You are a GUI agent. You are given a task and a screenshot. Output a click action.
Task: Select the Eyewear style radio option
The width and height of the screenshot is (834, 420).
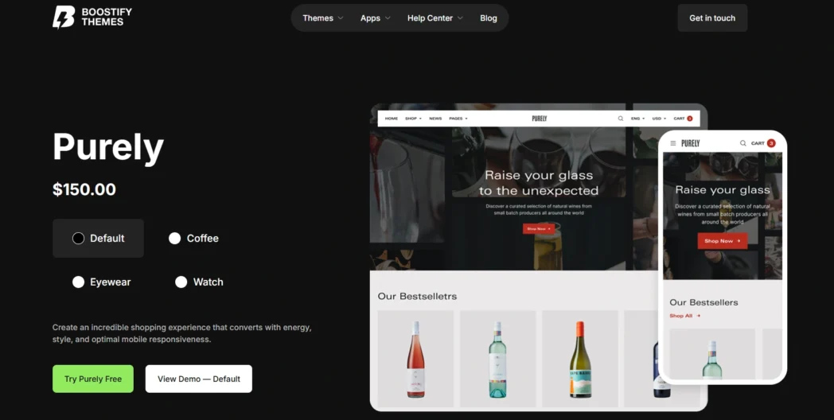point(101,282)
